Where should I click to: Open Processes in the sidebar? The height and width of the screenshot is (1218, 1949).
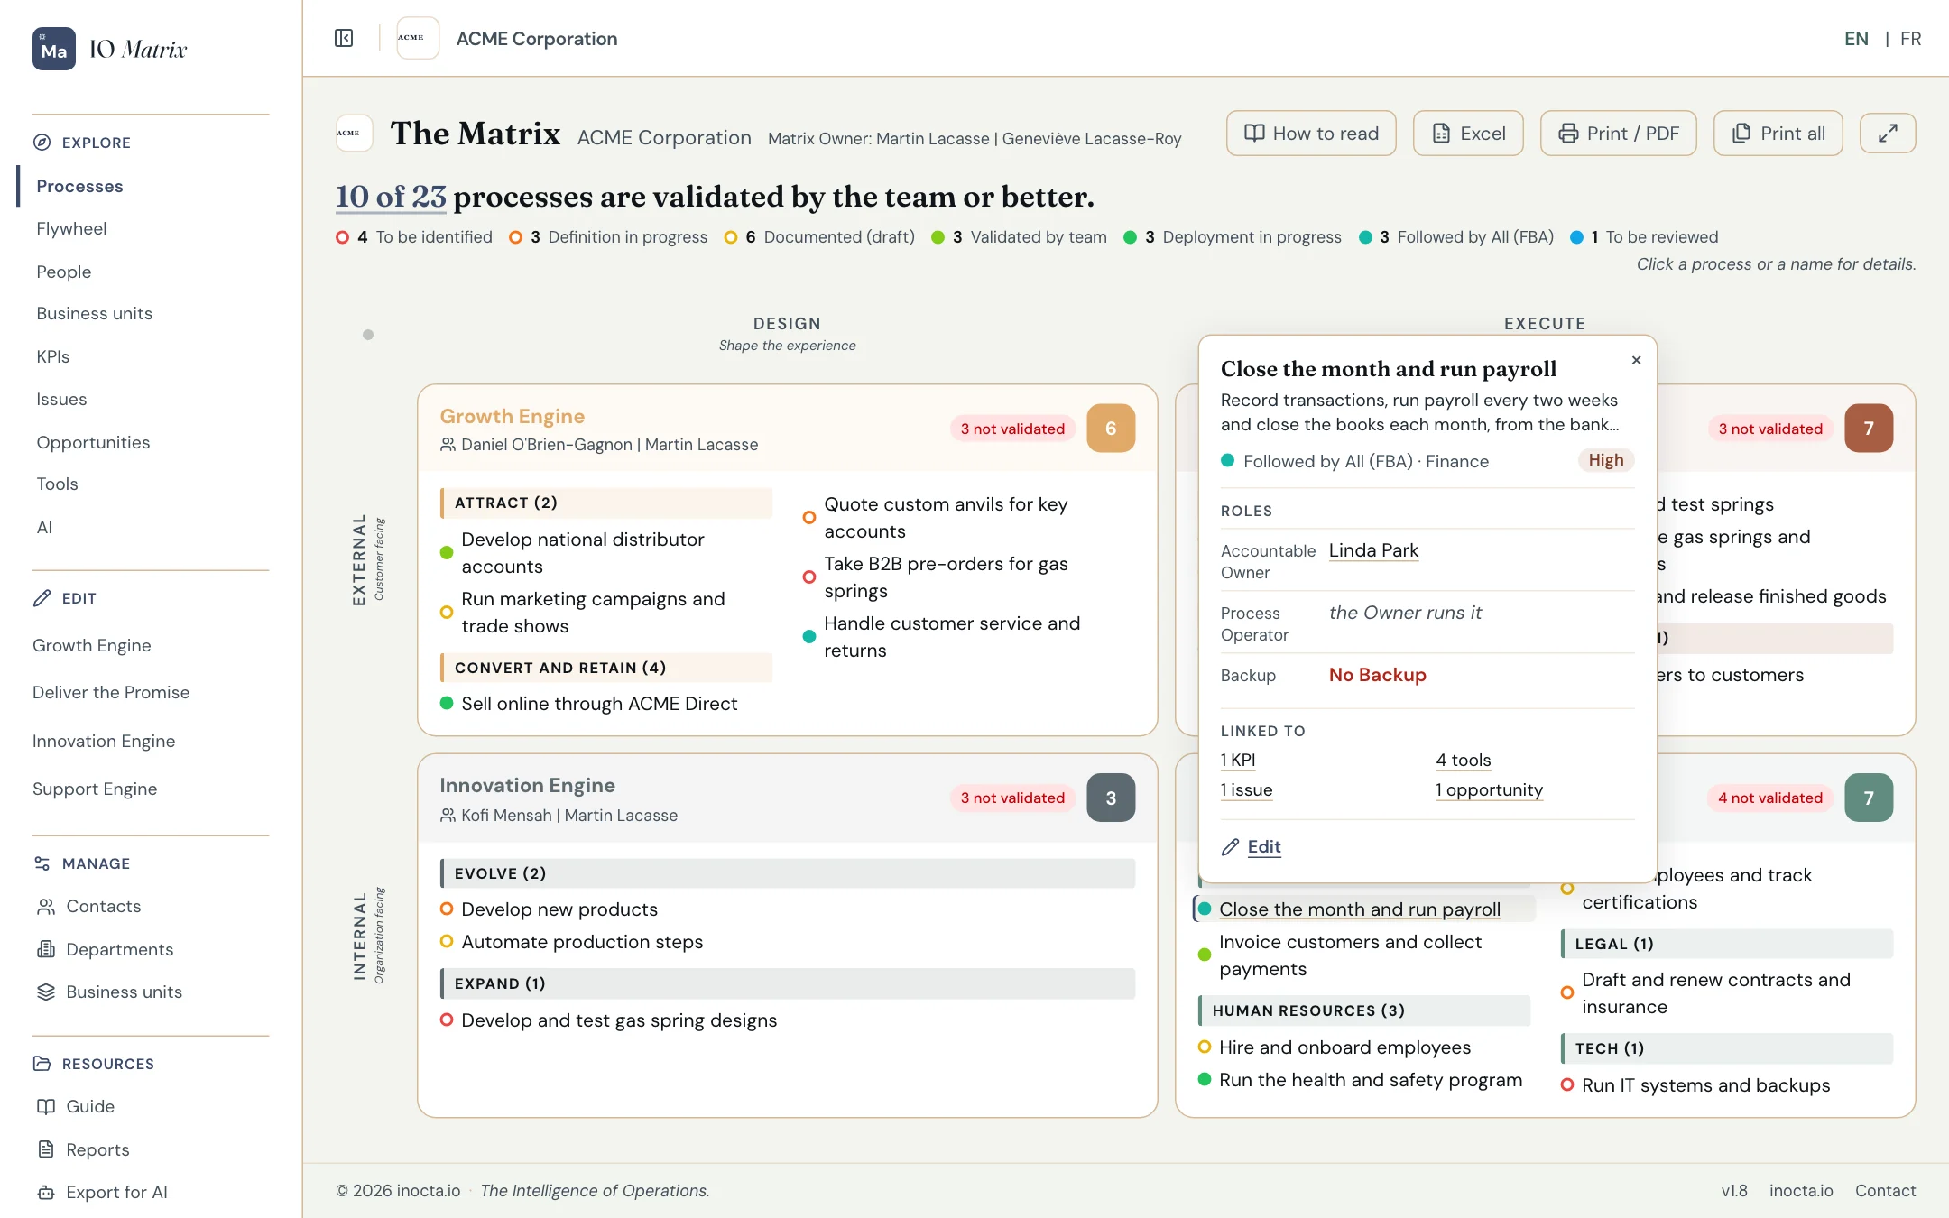click(79, 186)
